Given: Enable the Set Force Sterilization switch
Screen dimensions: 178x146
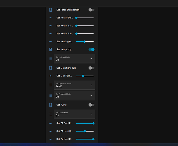Looking at the screenshot, I should point(91,10).
